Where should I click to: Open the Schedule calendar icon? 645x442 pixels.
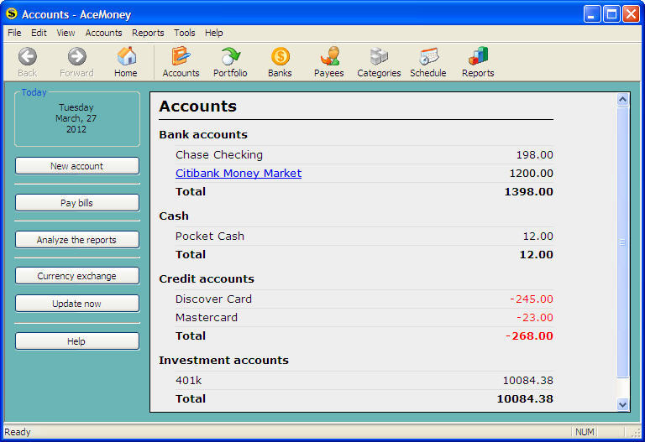click(x=428, y=56)
